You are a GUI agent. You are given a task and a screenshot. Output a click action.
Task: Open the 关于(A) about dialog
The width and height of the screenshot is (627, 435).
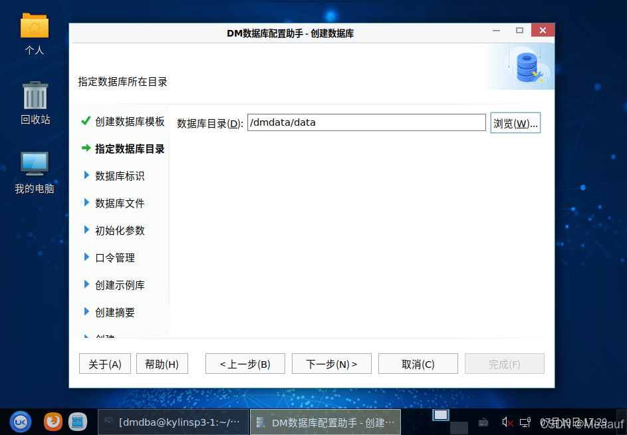pos(105,364)
